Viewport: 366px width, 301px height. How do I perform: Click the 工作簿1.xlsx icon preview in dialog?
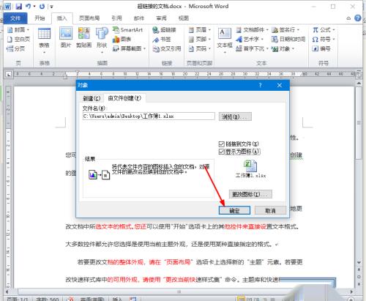[x=250, y=168]
